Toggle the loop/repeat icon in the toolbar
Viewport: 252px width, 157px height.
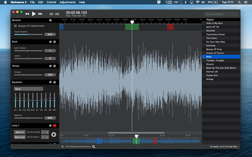(x=51, y=14)
